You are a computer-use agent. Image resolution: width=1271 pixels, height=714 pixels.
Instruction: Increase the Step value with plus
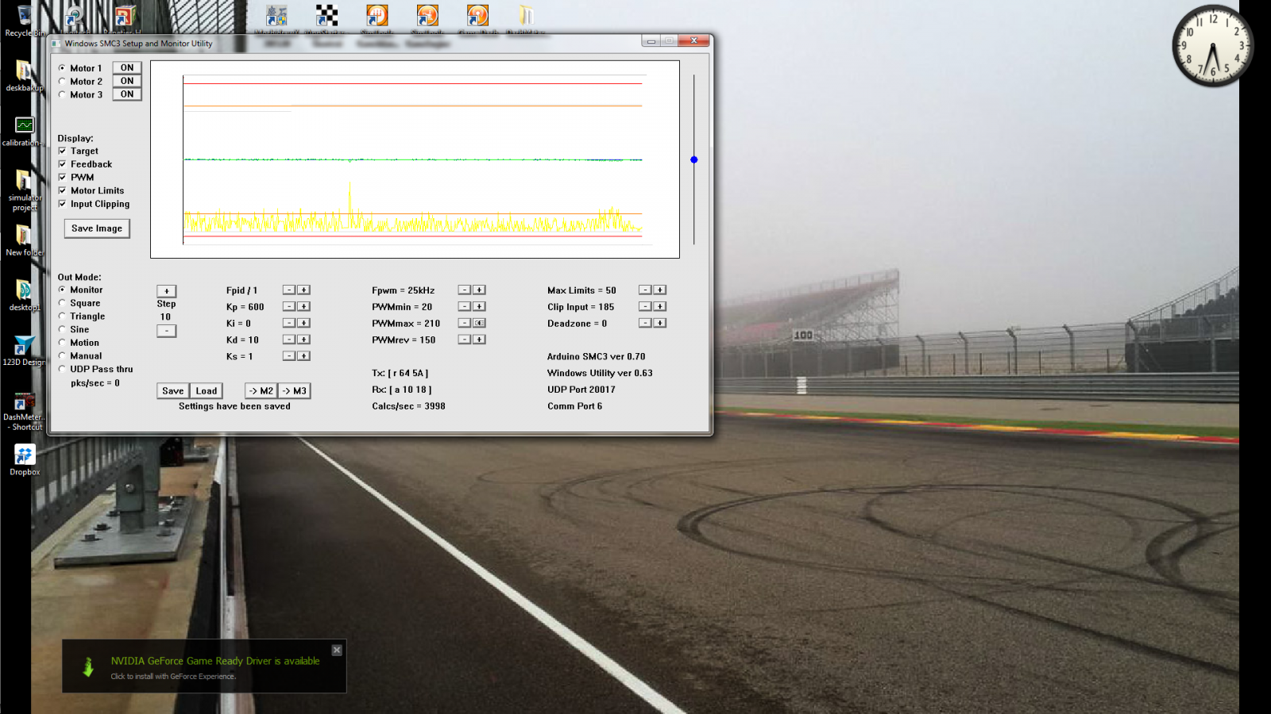pos(167,291)
